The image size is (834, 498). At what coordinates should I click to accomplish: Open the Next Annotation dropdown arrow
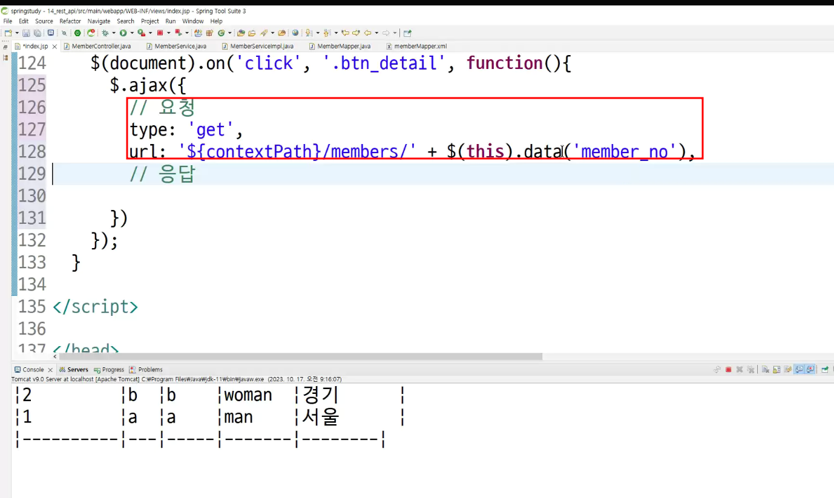coord(317,33)
